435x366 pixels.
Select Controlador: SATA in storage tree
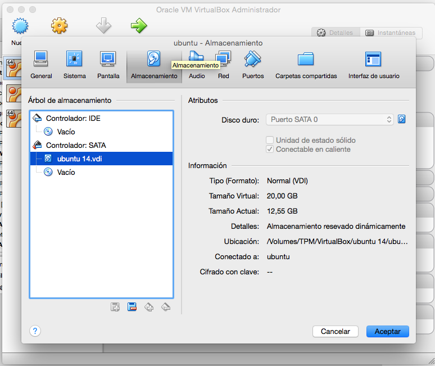pos(101,145)
